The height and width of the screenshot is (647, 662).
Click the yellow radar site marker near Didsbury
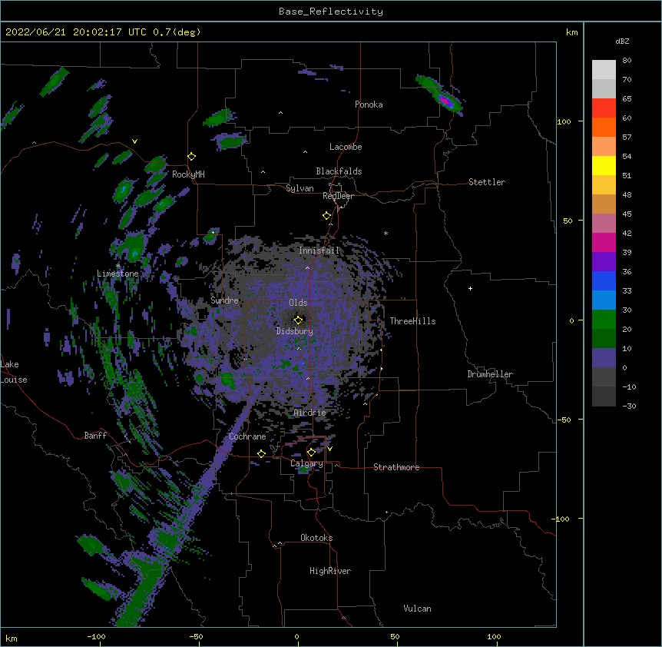click(x=298, y=320)
